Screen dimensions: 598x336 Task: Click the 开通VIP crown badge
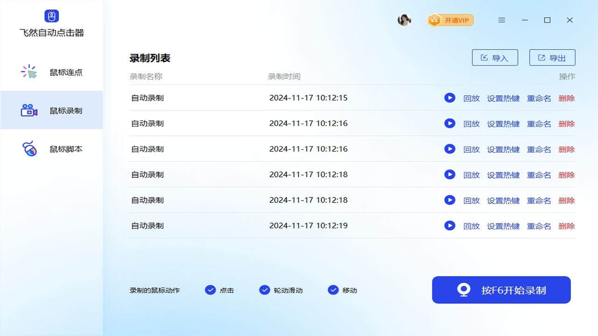click(x=450, y=20)
